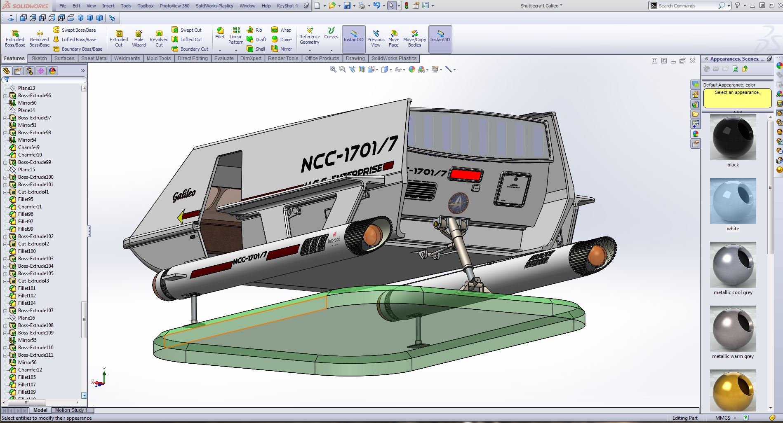Select the Extruded Boss/Base tool
The width and height of the screenshot is (783, 423).
coord(15,39)
